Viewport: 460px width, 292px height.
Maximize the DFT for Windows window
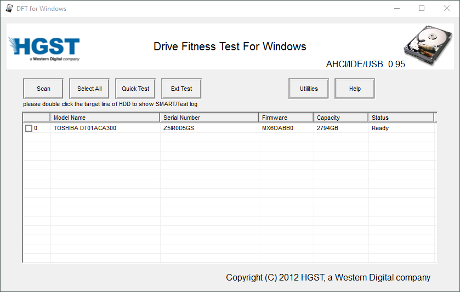pyautogui.click(x=422, y=8)
